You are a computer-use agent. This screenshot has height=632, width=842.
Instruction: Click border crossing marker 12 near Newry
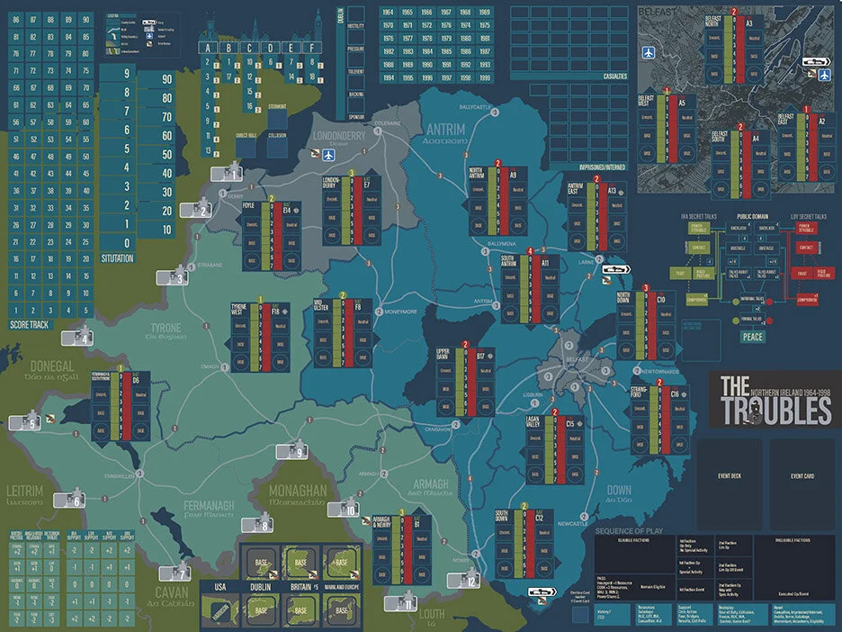(x=464, y=579)
